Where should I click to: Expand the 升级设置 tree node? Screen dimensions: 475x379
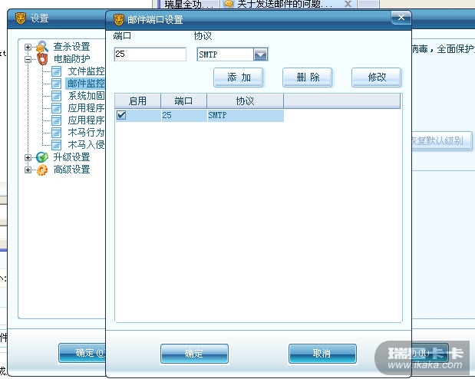(x=28, y=157)
